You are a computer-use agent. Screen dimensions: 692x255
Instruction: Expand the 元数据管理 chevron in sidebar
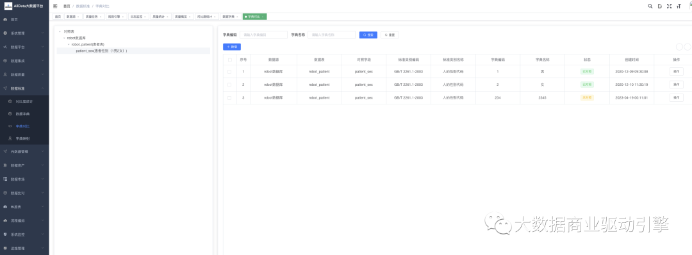tap(43, 151)
